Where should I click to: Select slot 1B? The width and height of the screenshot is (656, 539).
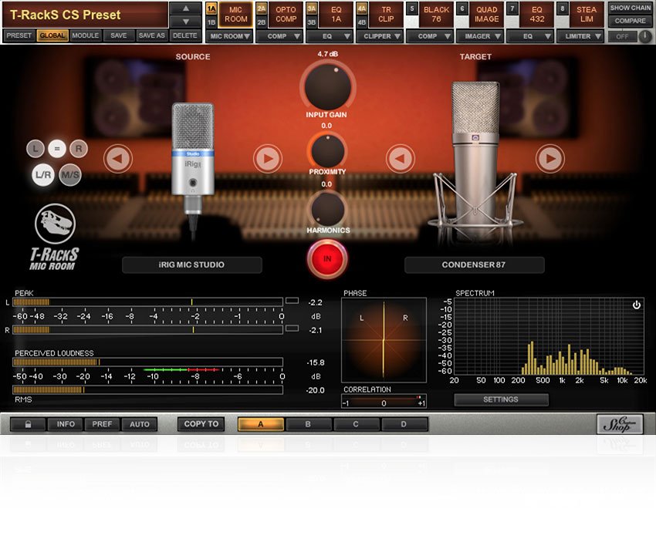pyautogui.click(x=211, y=22)
